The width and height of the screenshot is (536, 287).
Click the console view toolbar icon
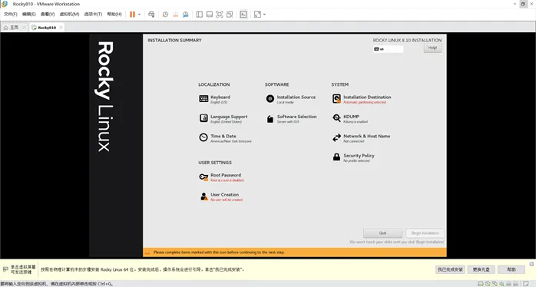click(243, 15)
